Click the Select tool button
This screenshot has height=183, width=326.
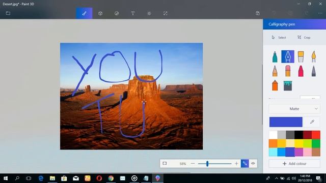(x=279, y=37)
